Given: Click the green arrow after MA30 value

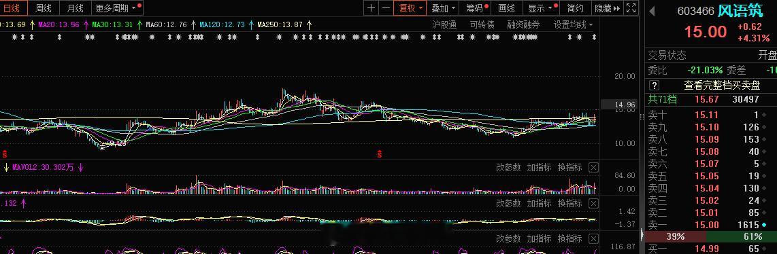Looking at the screenshot, I should point(139,24).
